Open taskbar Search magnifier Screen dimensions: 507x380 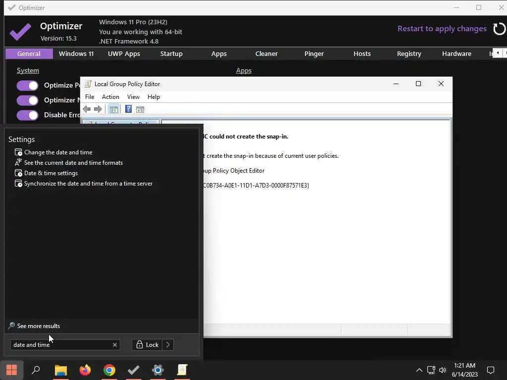(36, 370)
